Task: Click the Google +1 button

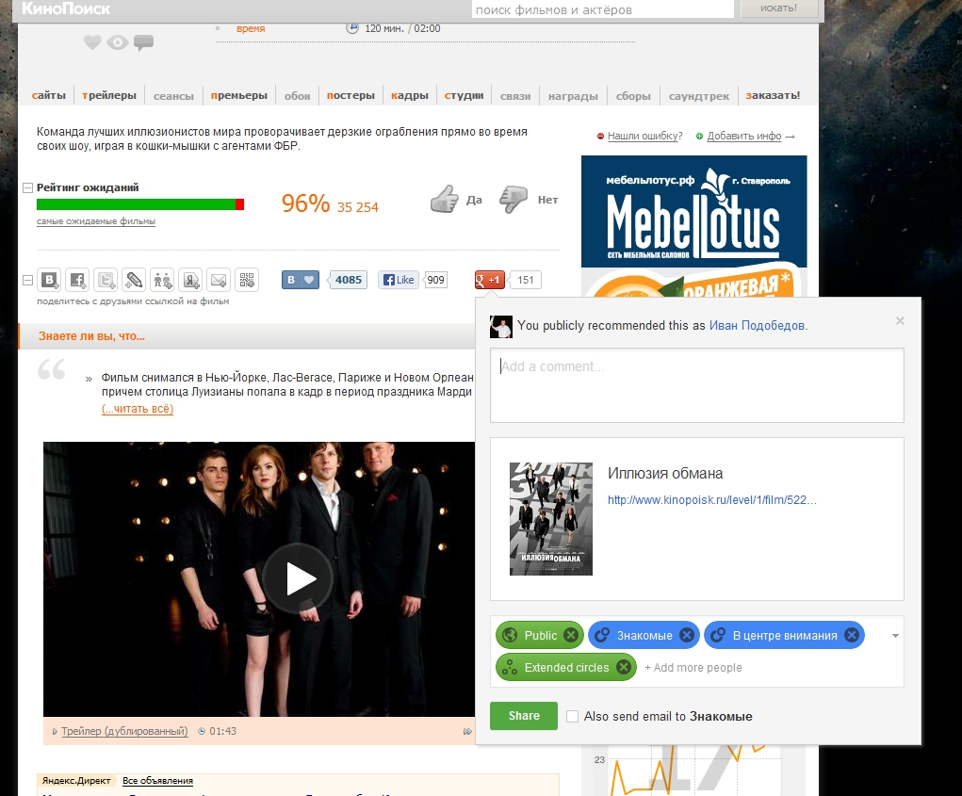Action: tap(490, 280)
